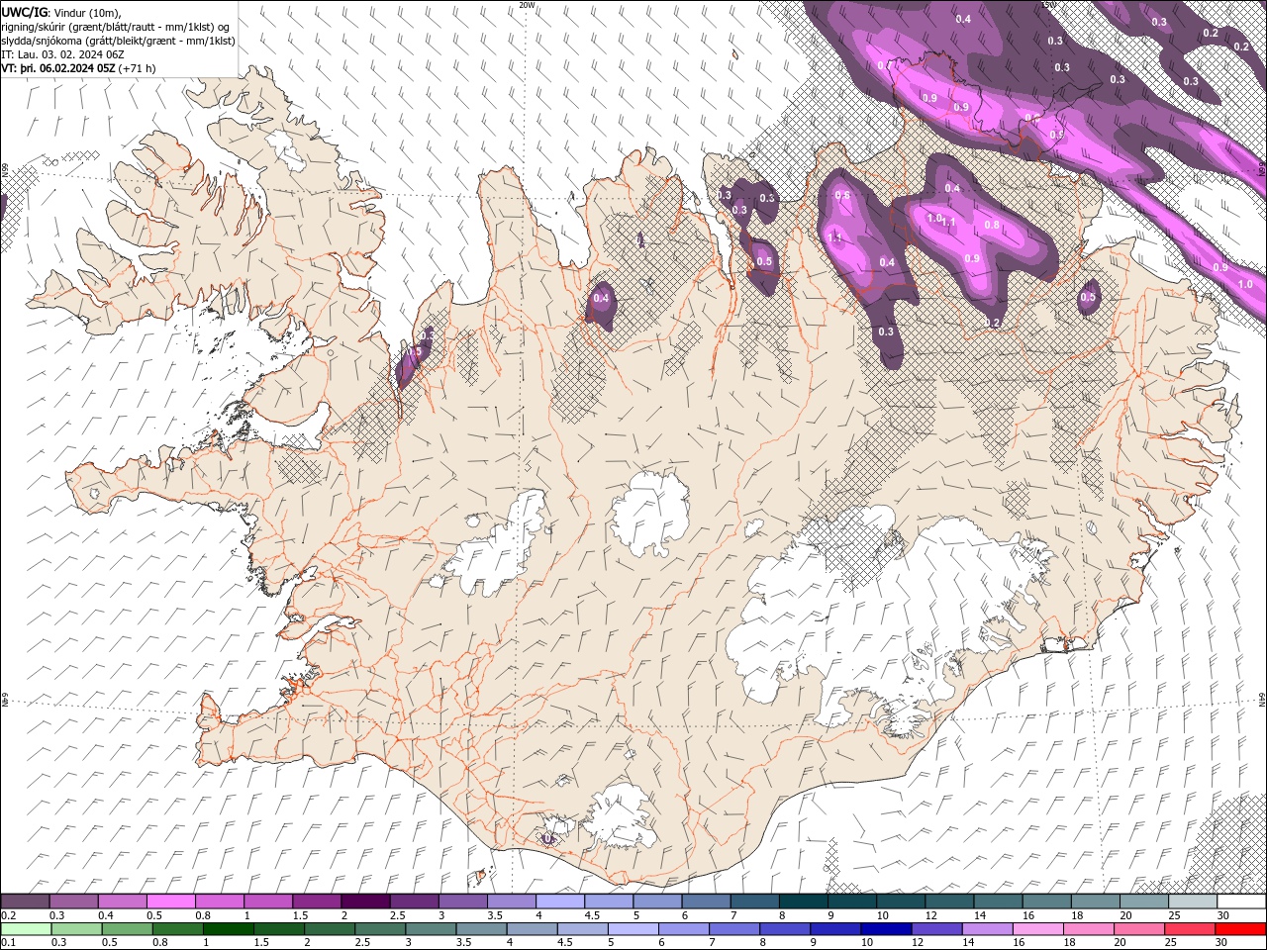Click the '0.4' value in the purple blob west of Akureyri

[601, 298]
